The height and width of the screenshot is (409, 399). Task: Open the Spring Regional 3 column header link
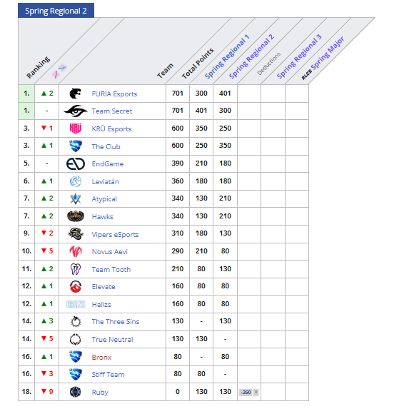299,56
